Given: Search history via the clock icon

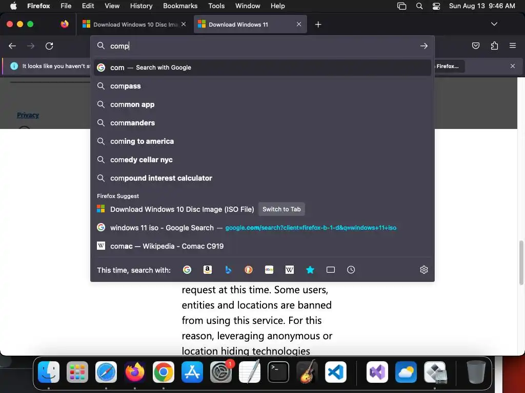Looking at the screenshot, I should pyautogui.click(x=351, y=270).
